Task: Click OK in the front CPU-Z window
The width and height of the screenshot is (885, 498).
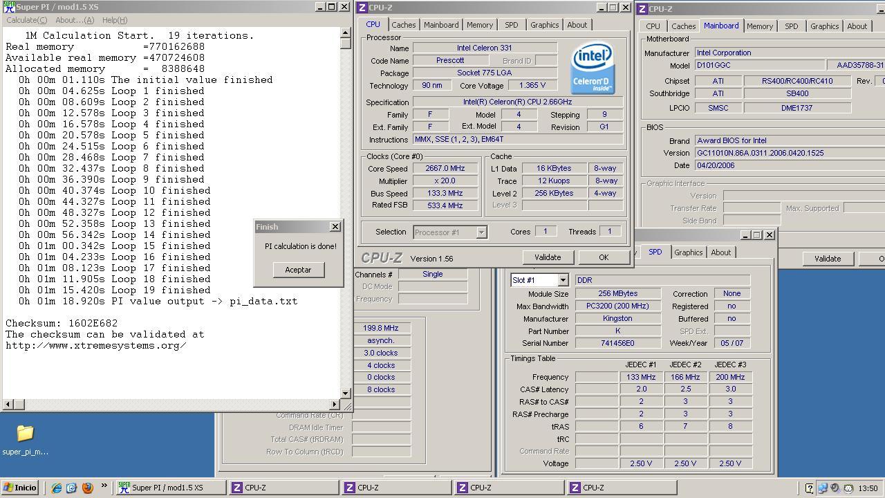Action: click(x=604, y=257)
